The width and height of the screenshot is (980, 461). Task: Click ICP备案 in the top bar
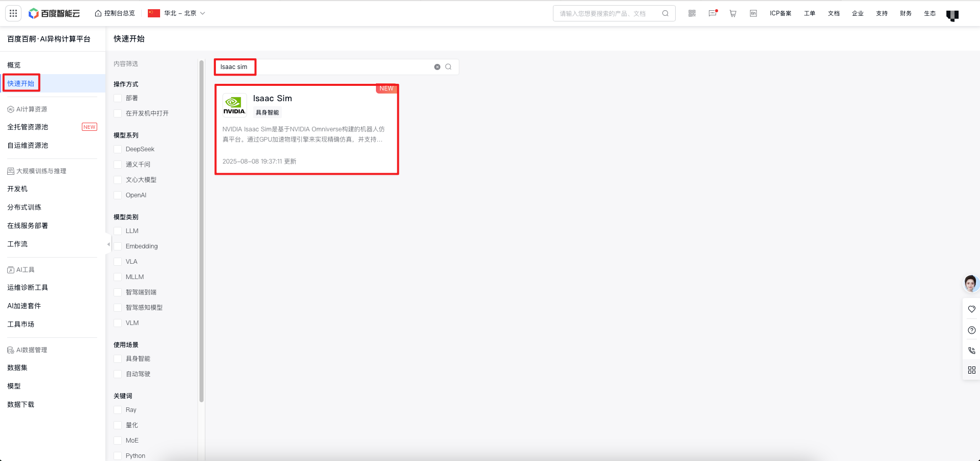[x=780, y=13]
